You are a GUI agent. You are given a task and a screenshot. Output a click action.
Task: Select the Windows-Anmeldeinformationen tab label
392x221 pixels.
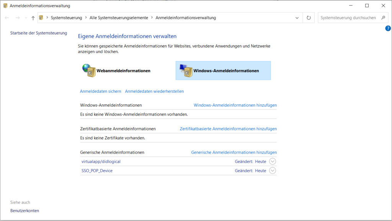[226, 71]
